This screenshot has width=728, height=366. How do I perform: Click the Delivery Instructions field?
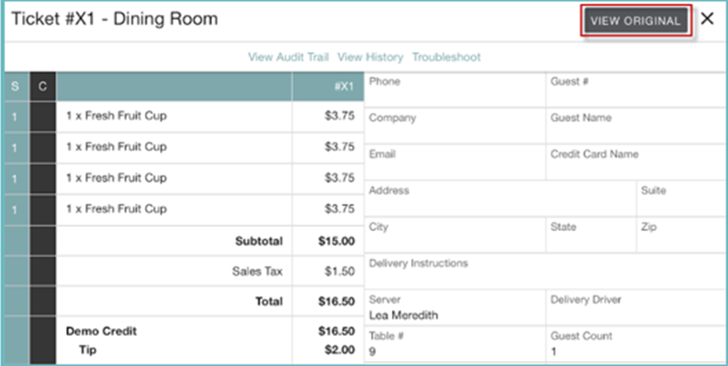pyautogui.click(x=544, y=271)
